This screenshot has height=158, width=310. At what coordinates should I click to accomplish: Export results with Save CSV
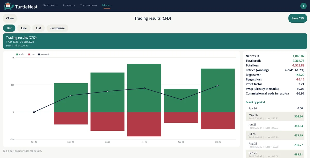coord(298,18)
